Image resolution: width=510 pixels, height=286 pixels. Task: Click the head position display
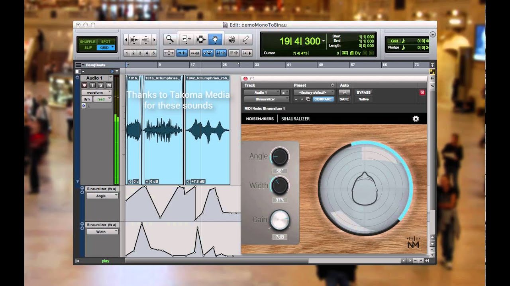(365, 189)
